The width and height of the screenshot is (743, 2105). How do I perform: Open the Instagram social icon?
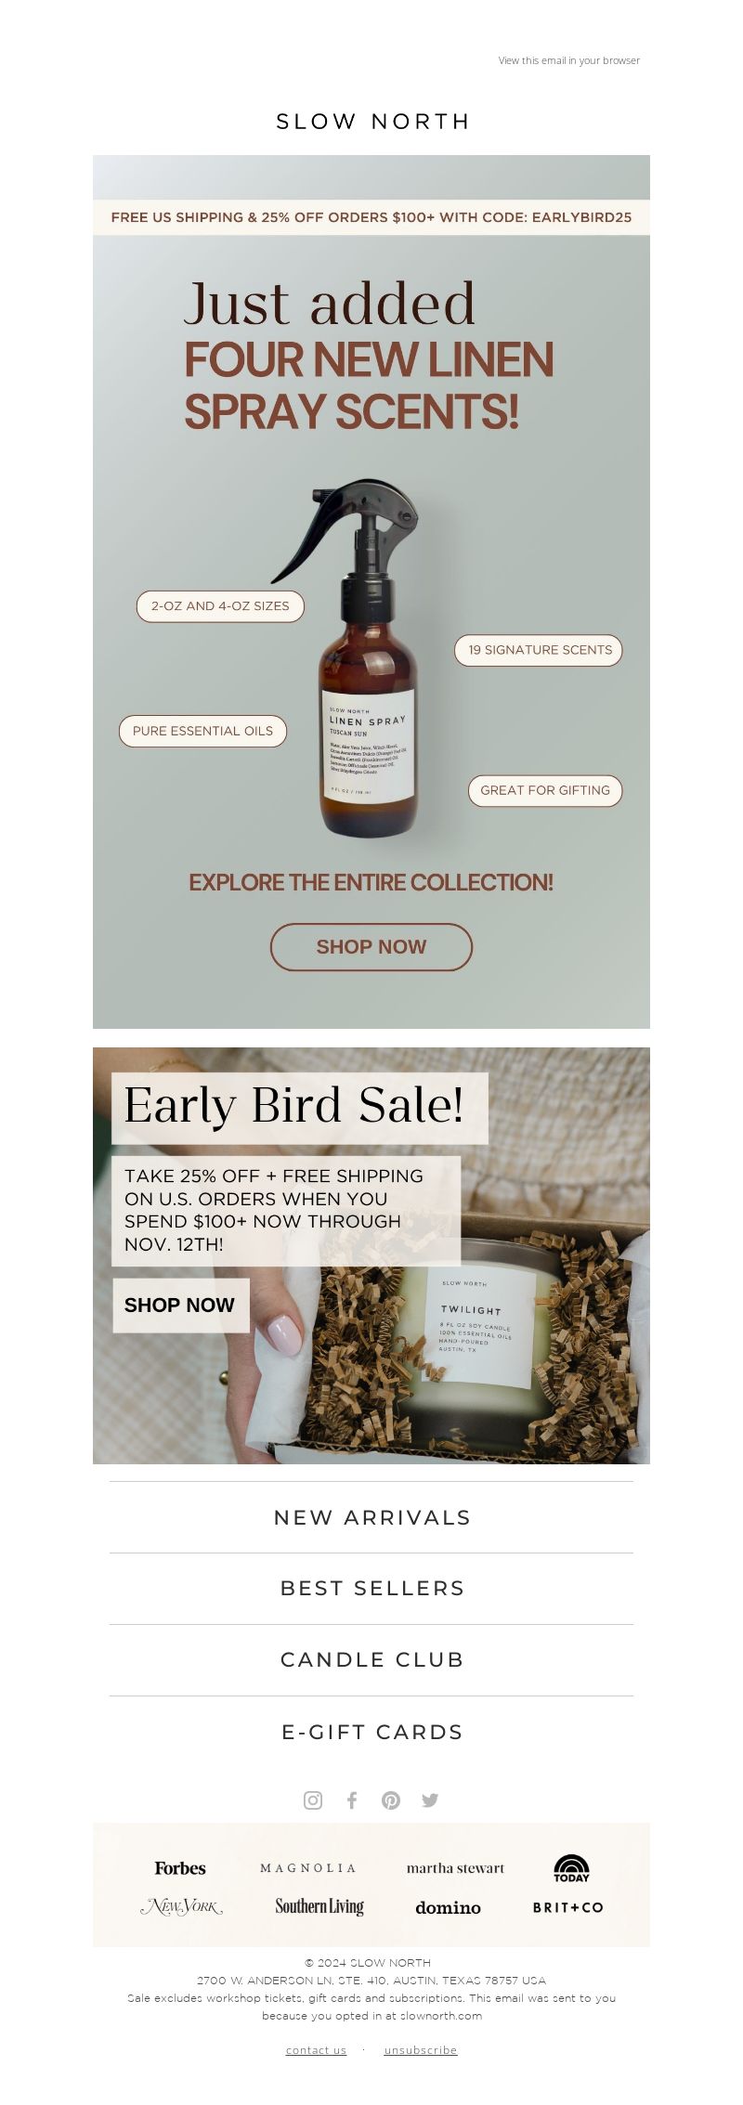[x=313, y=1800]
